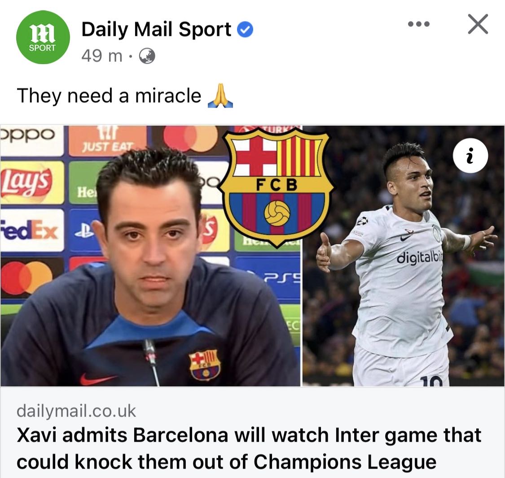
Task: Tap the Lay's logo on the backdrop
Action: pyautogui.click(x=26, y=183)
